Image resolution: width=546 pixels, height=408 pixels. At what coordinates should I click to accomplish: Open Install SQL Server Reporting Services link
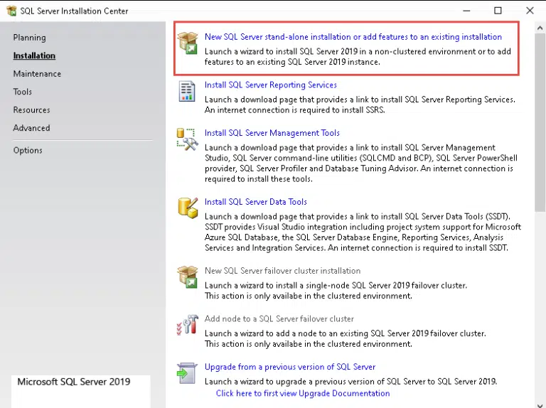pos(271,85)
